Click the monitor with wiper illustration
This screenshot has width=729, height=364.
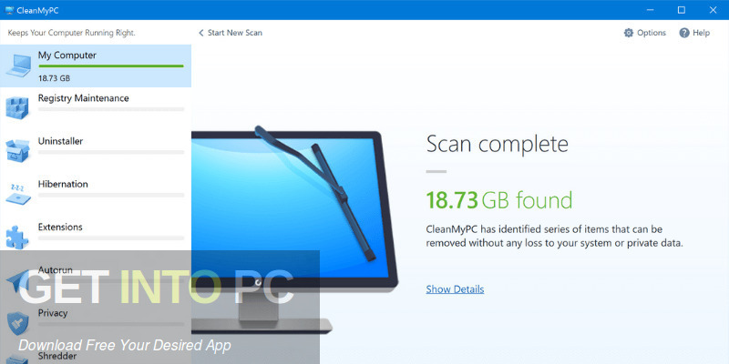(294, 229)
